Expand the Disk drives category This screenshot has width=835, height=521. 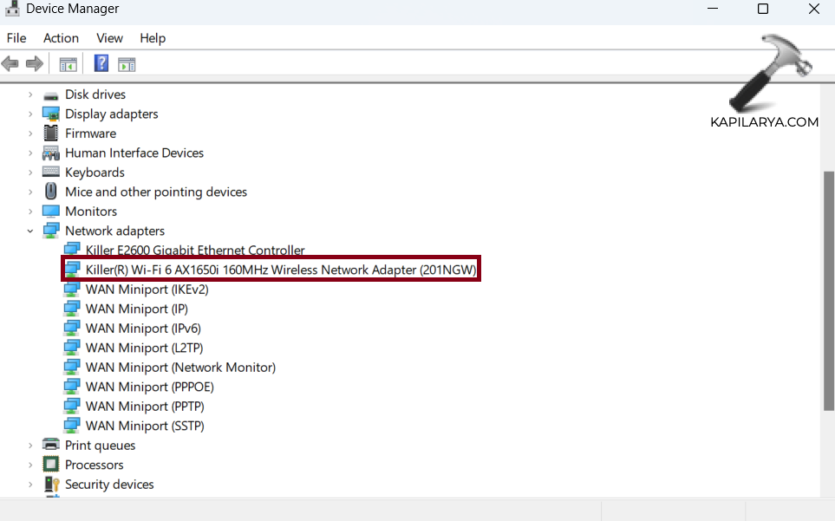[x=30, y=94]
